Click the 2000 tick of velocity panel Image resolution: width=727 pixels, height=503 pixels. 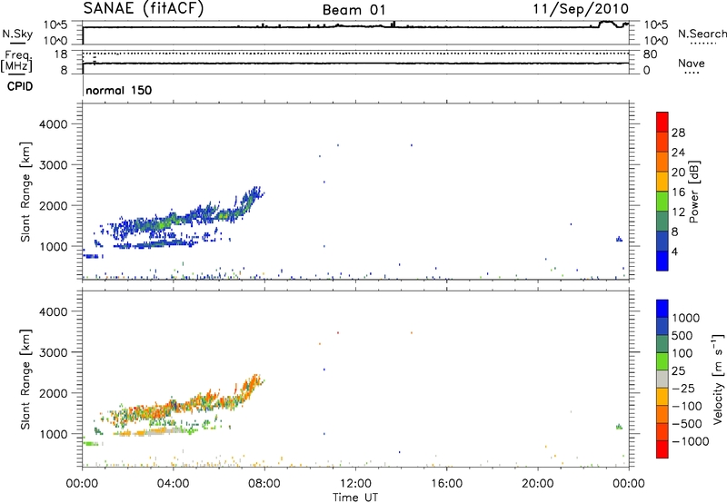pos(53,393)
